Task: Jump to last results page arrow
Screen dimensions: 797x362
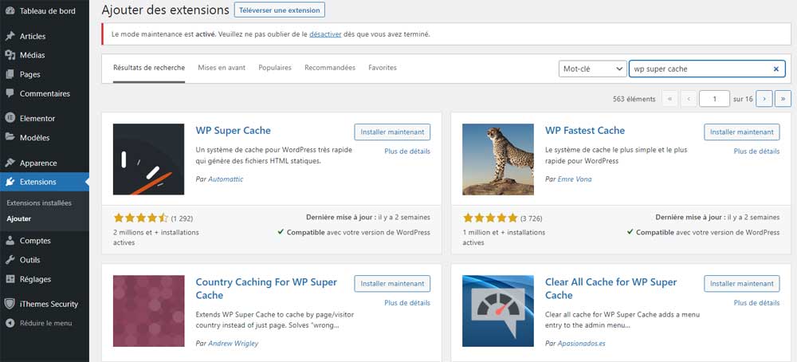Action: pyautogui.click(x=783, y=99)
